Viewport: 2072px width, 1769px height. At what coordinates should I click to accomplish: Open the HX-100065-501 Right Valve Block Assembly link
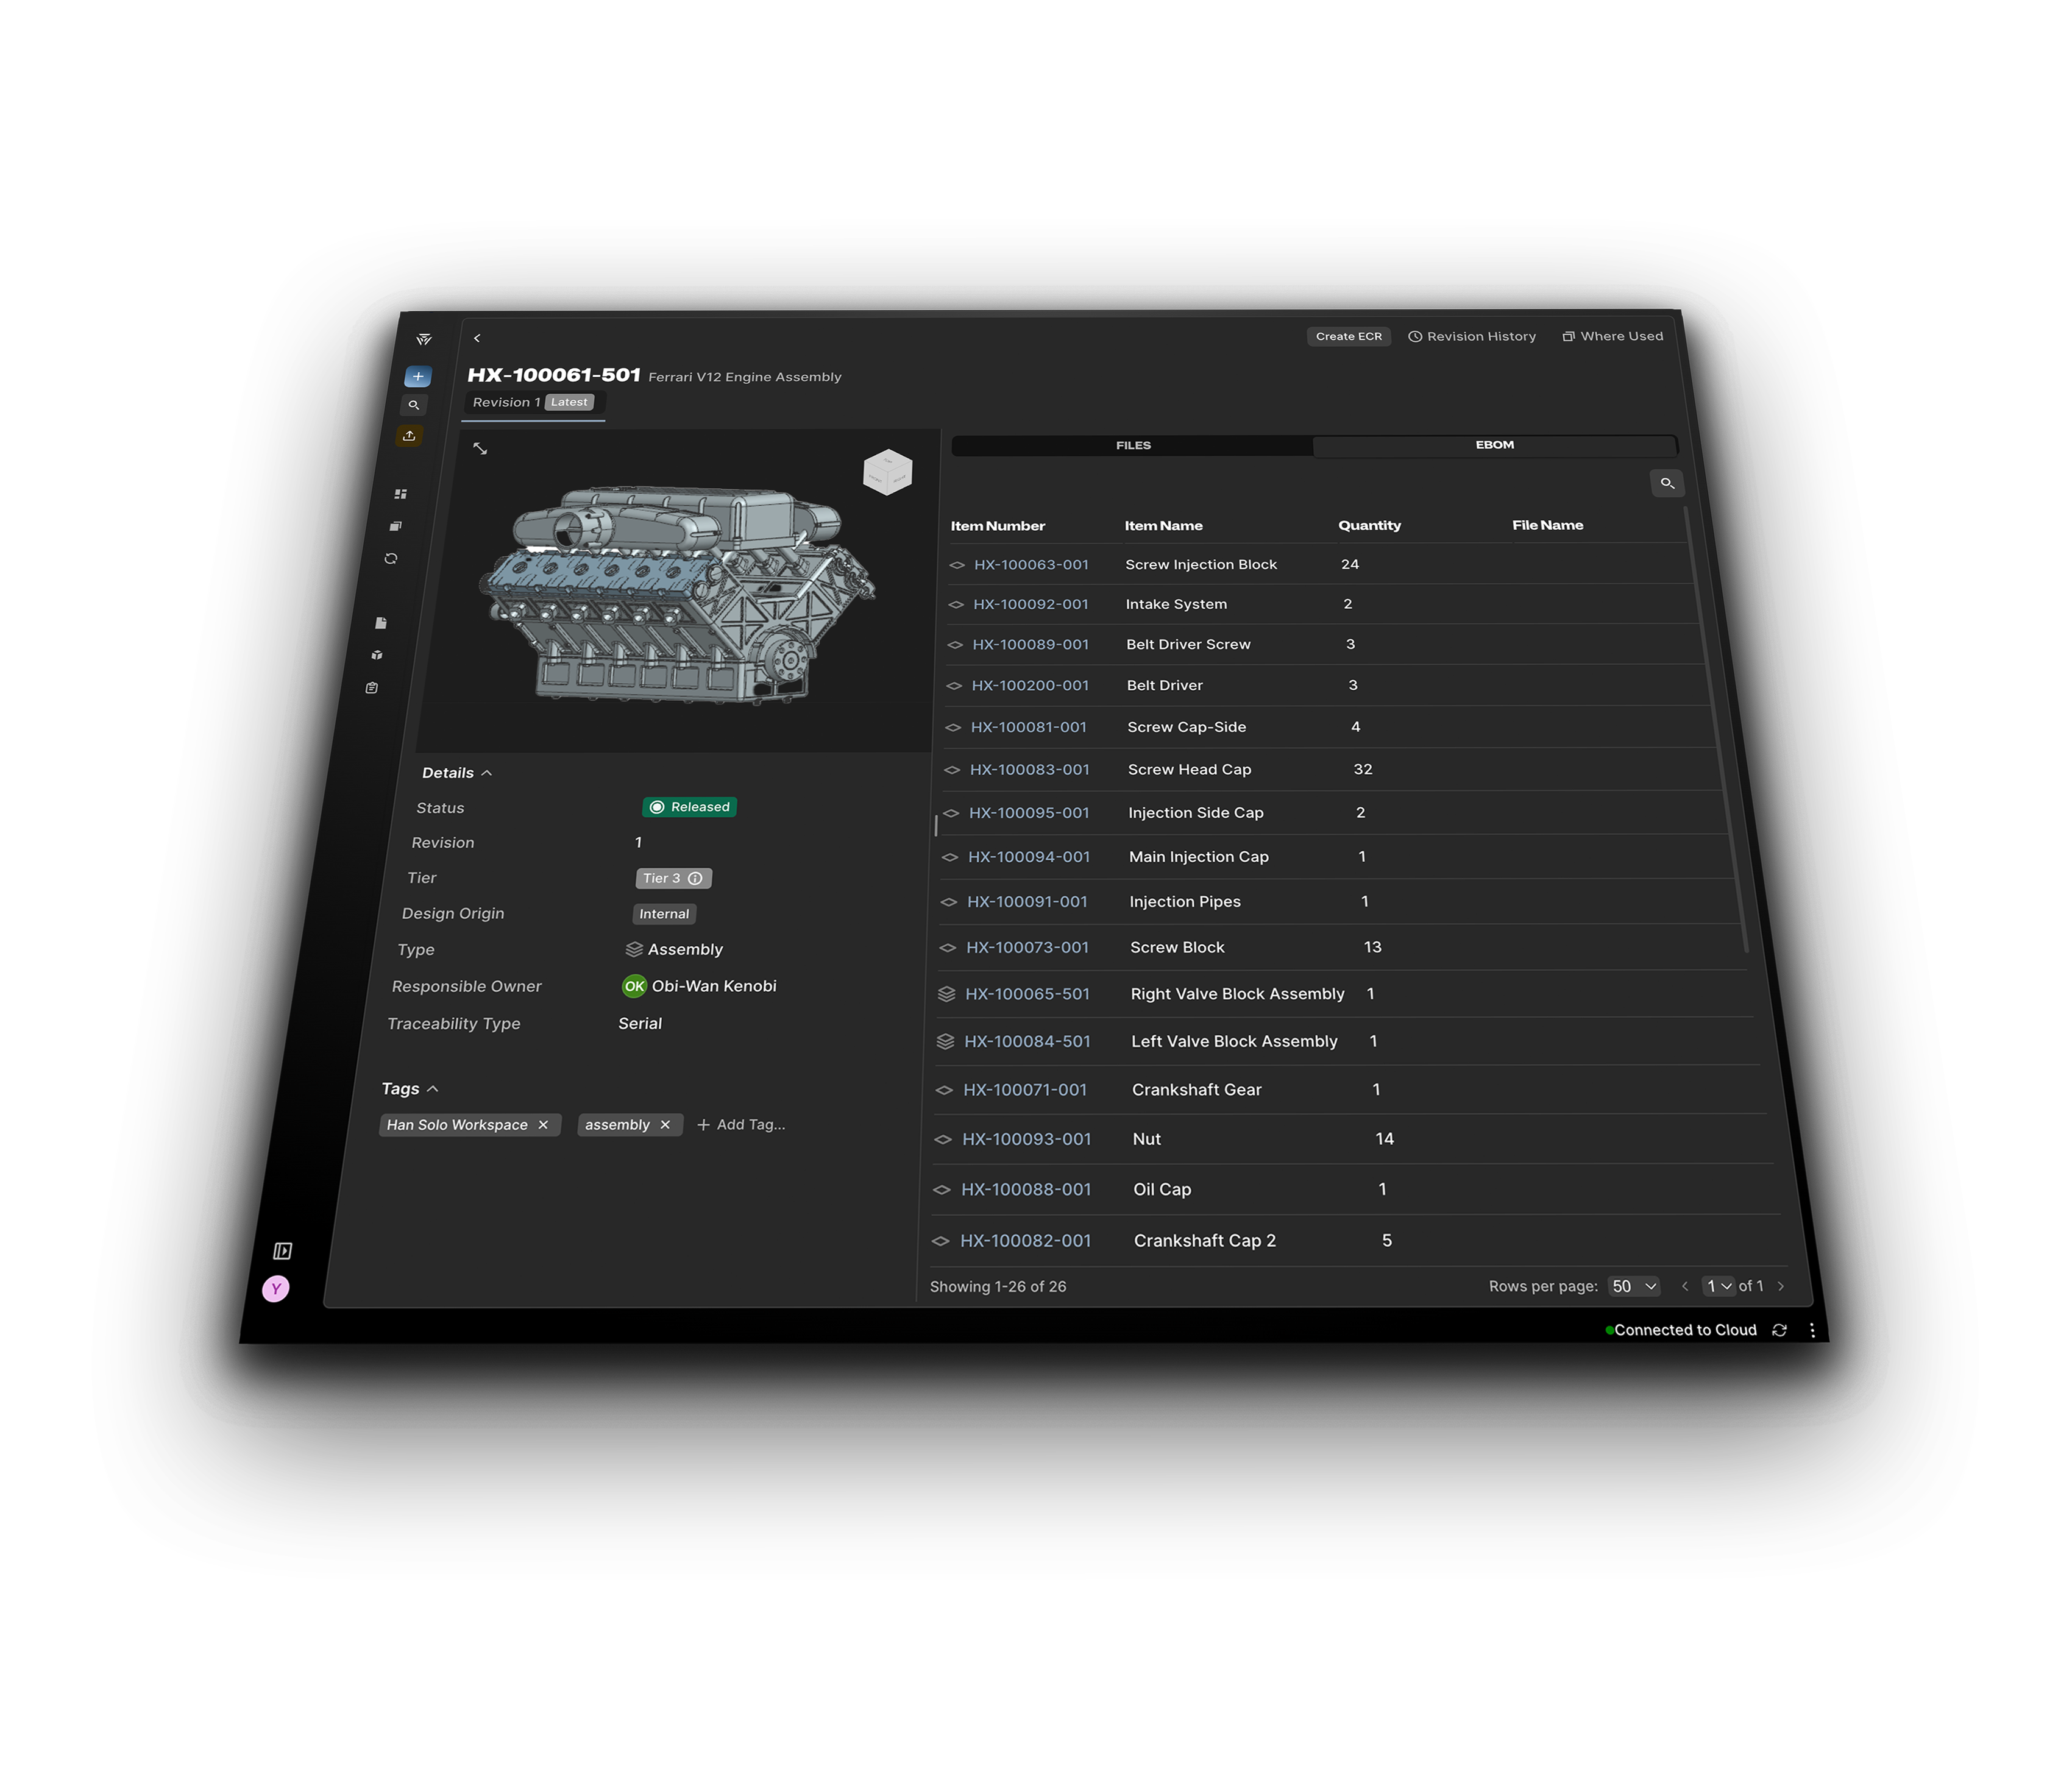click(x=1027, y=993)
